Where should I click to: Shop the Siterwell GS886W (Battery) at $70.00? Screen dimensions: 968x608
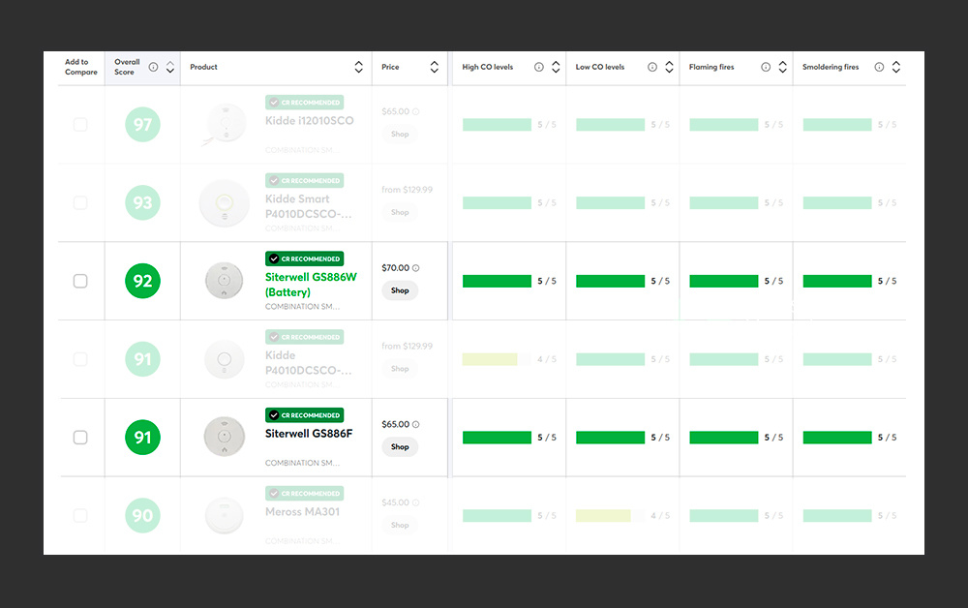(400, 290)
